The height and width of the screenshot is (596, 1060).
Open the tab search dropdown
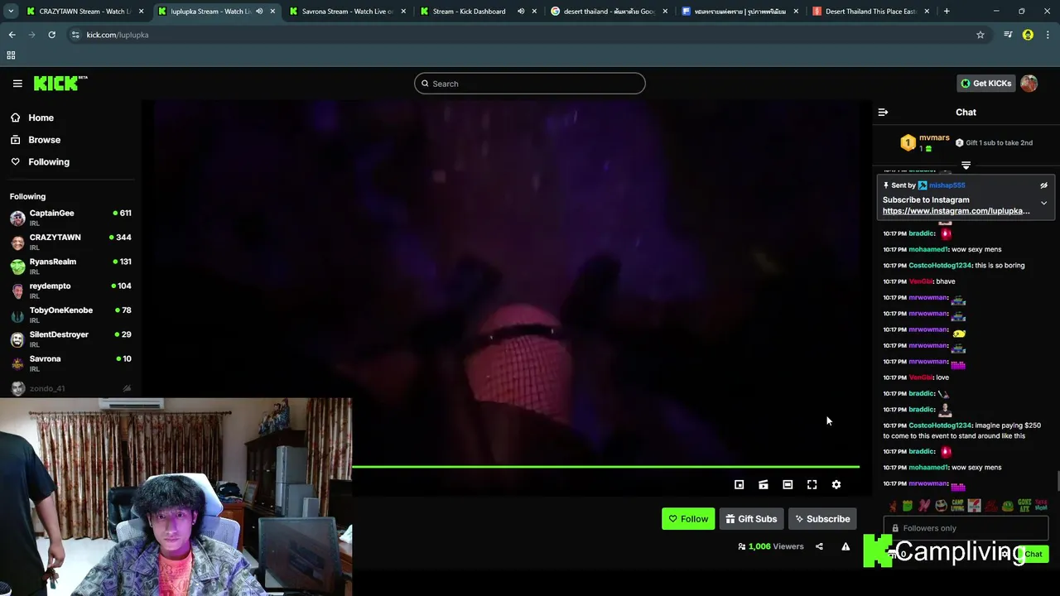10,12
